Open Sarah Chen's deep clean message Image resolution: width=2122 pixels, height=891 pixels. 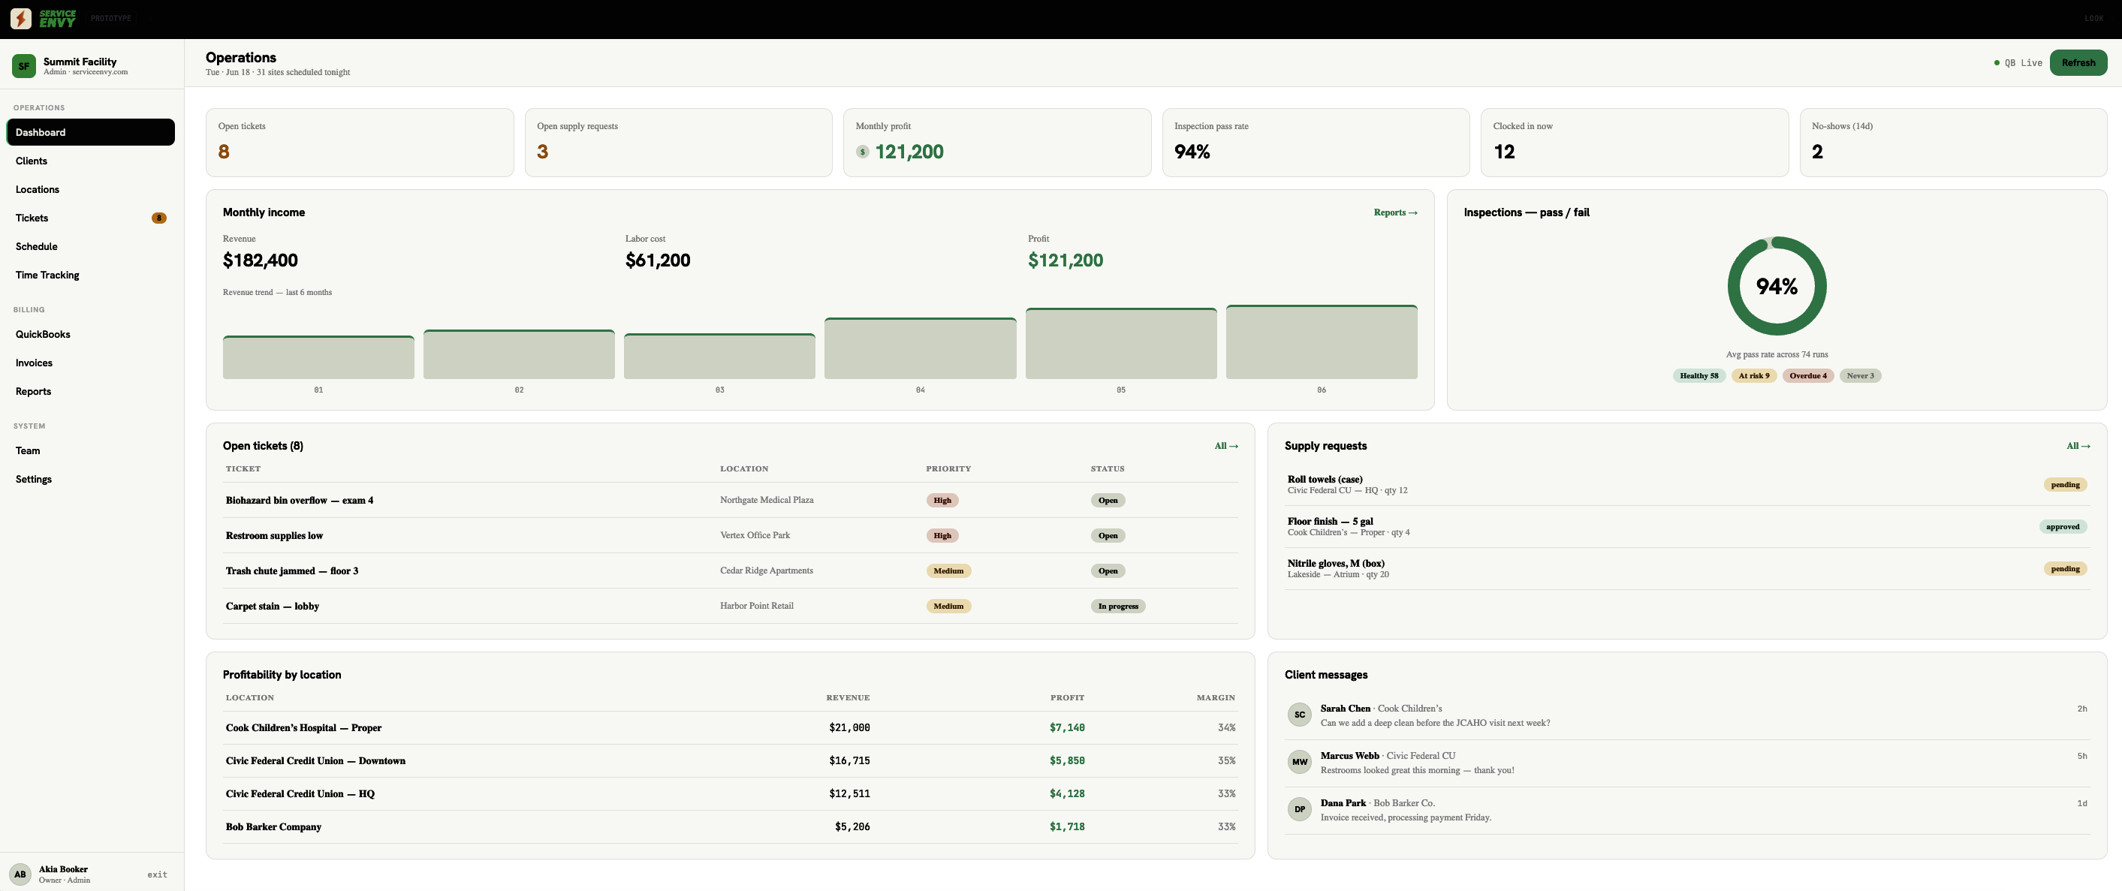tap(1687, 715)
